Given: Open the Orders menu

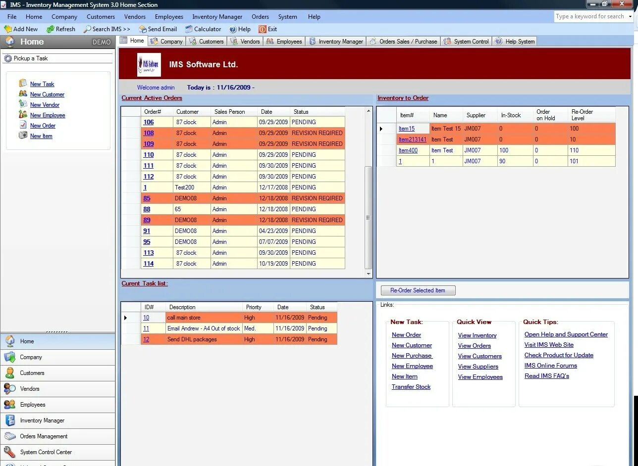Looking at the screenshot, I should [260, 17].
